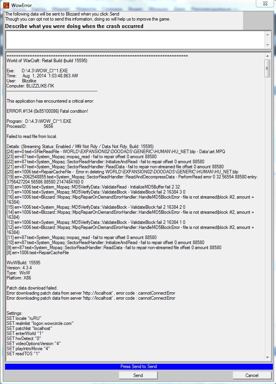
Task: Click 'SET hwDetect "0"' line
Action: coord(24,339)
